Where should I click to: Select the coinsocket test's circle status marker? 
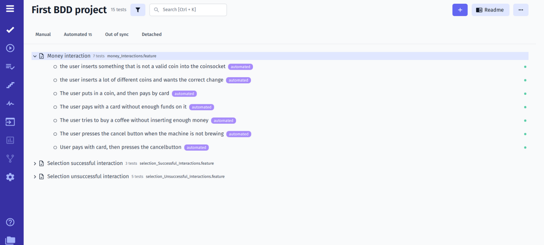pos(55,67)
